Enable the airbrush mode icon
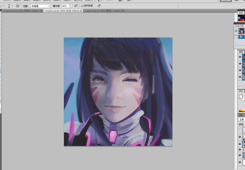 pyautogui.click(x=76, y=6)
